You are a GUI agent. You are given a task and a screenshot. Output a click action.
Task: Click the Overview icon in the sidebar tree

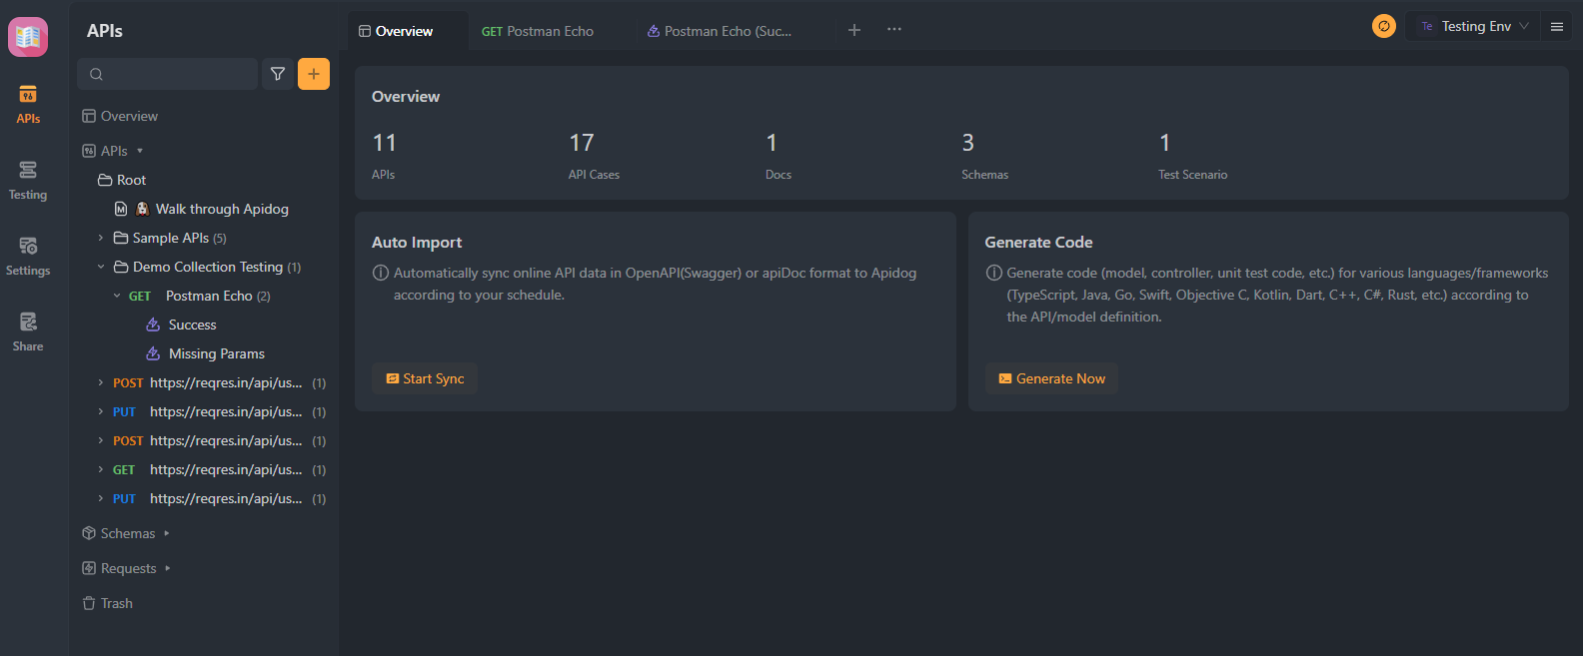point(89,116)
